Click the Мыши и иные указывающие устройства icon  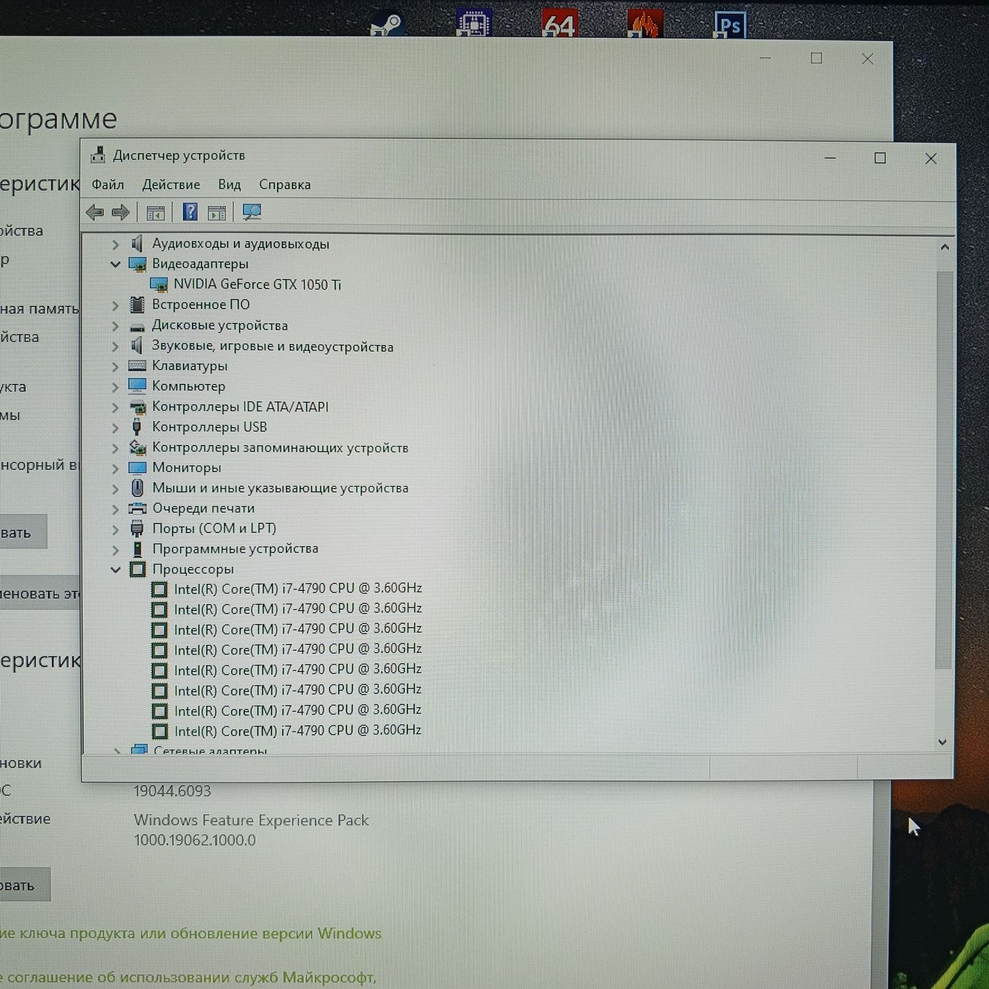click(x=137, y=487)
